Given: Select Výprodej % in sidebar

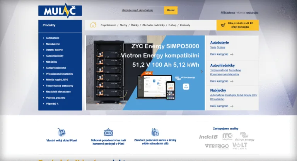Looking at the screenshot, I should (52, 104).
